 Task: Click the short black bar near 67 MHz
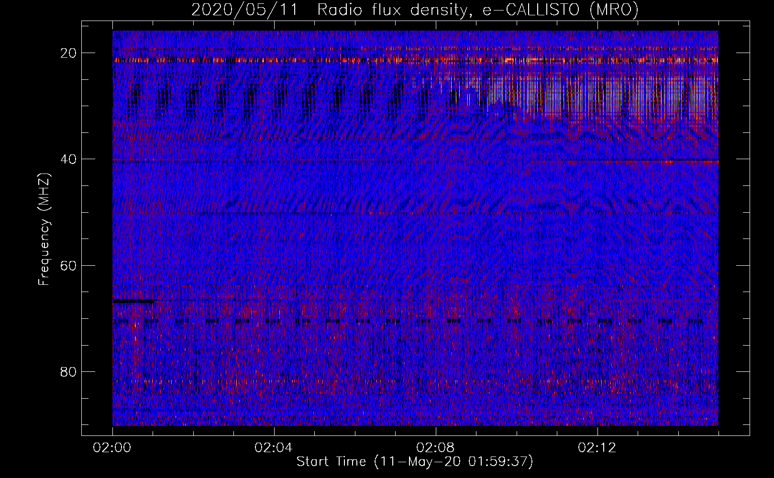133,301
